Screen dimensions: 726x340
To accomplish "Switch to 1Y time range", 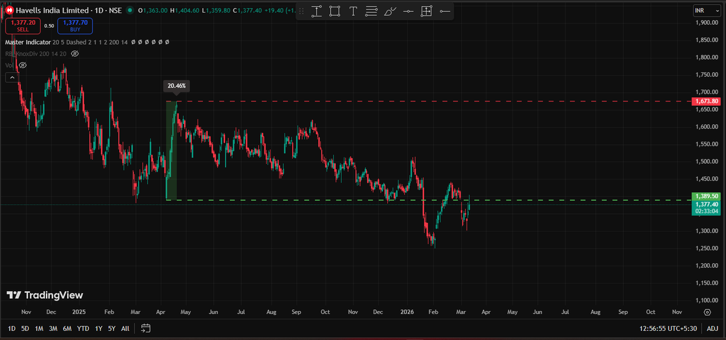I will 99,328.
